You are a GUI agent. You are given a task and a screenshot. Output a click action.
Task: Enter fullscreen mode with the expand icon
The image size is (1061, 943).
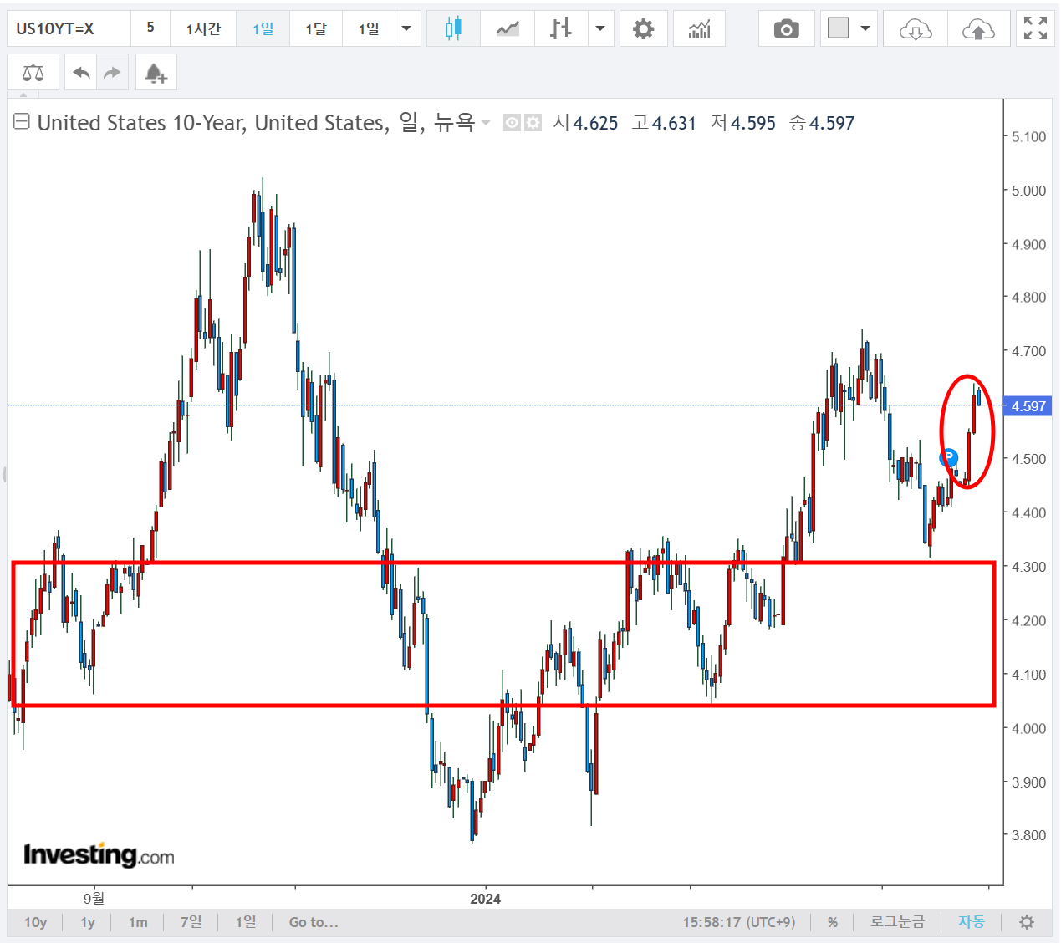tap(1035, 29)
